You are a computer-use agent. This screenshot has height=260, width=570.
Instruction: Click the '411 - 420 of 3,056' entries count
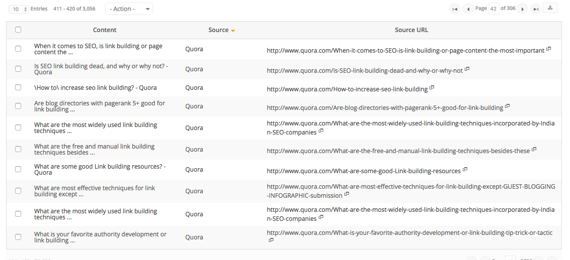[74, 9]
